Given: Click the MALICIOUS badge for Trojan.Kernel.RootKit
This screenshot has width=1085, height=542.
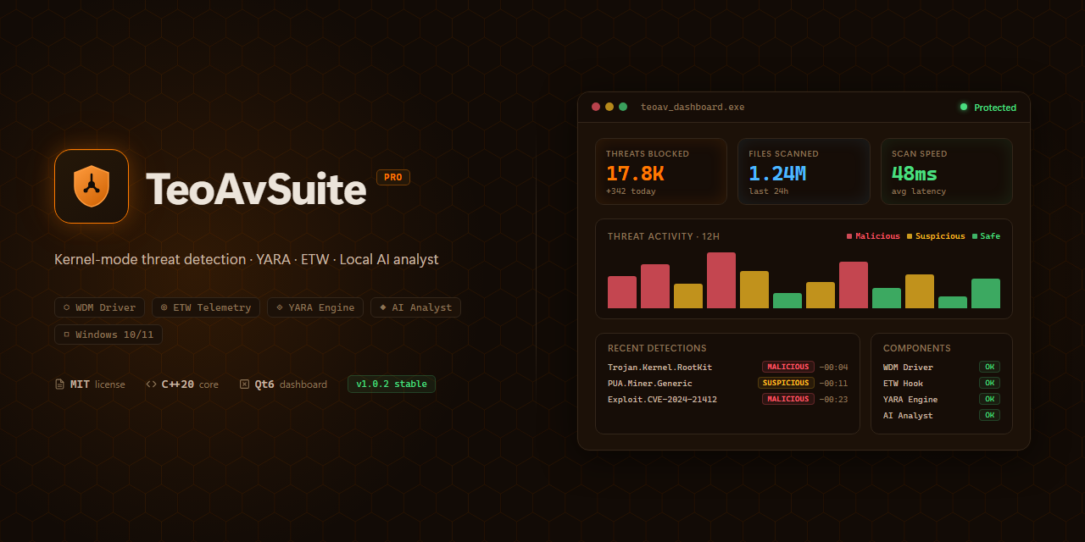Looking at the screenshot, I should (x=788, y=367).
